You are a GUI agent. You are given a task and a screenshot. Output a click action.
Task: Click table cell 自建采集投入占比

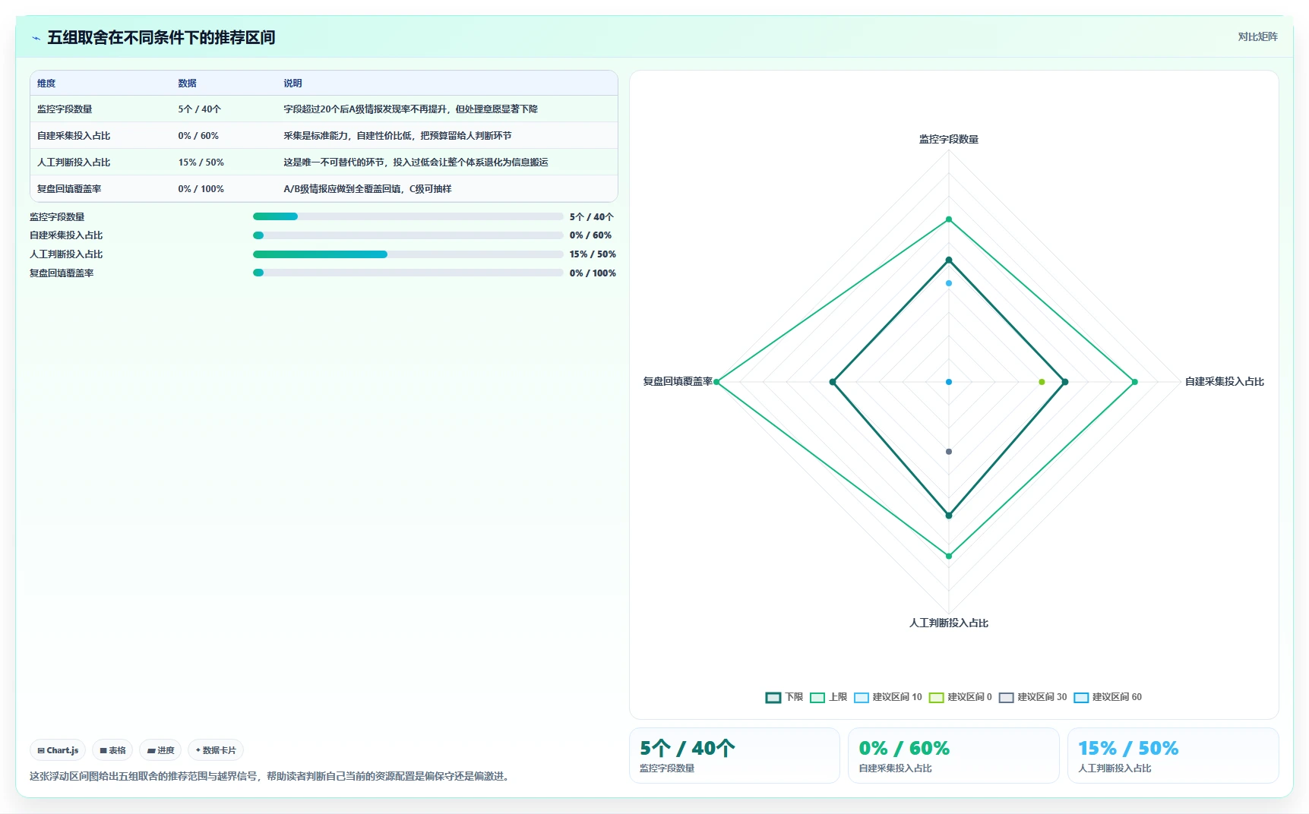pos(74,136)
